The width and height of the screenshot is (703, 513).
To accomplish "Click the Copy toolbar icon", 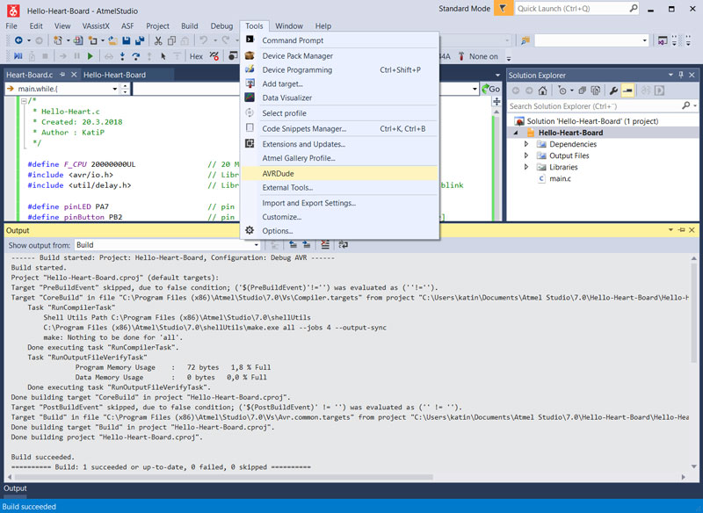I will pyautogui.click(x=171, y=40).
